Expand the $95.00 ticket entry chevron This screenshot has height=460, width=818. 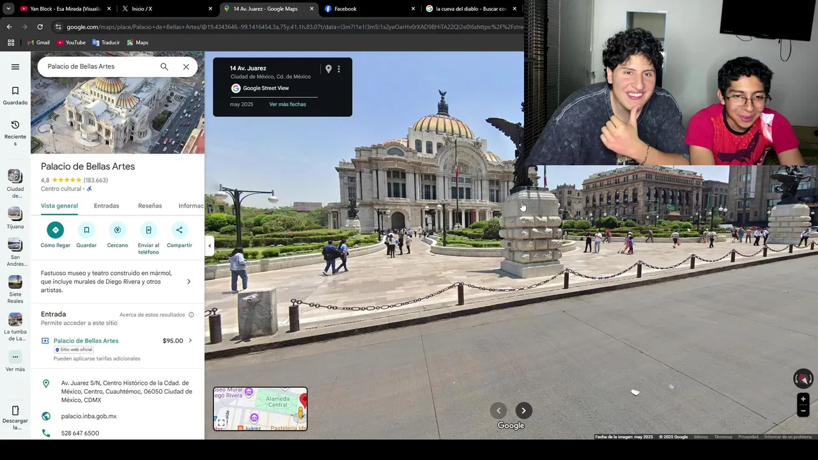(x=190, y=341)
